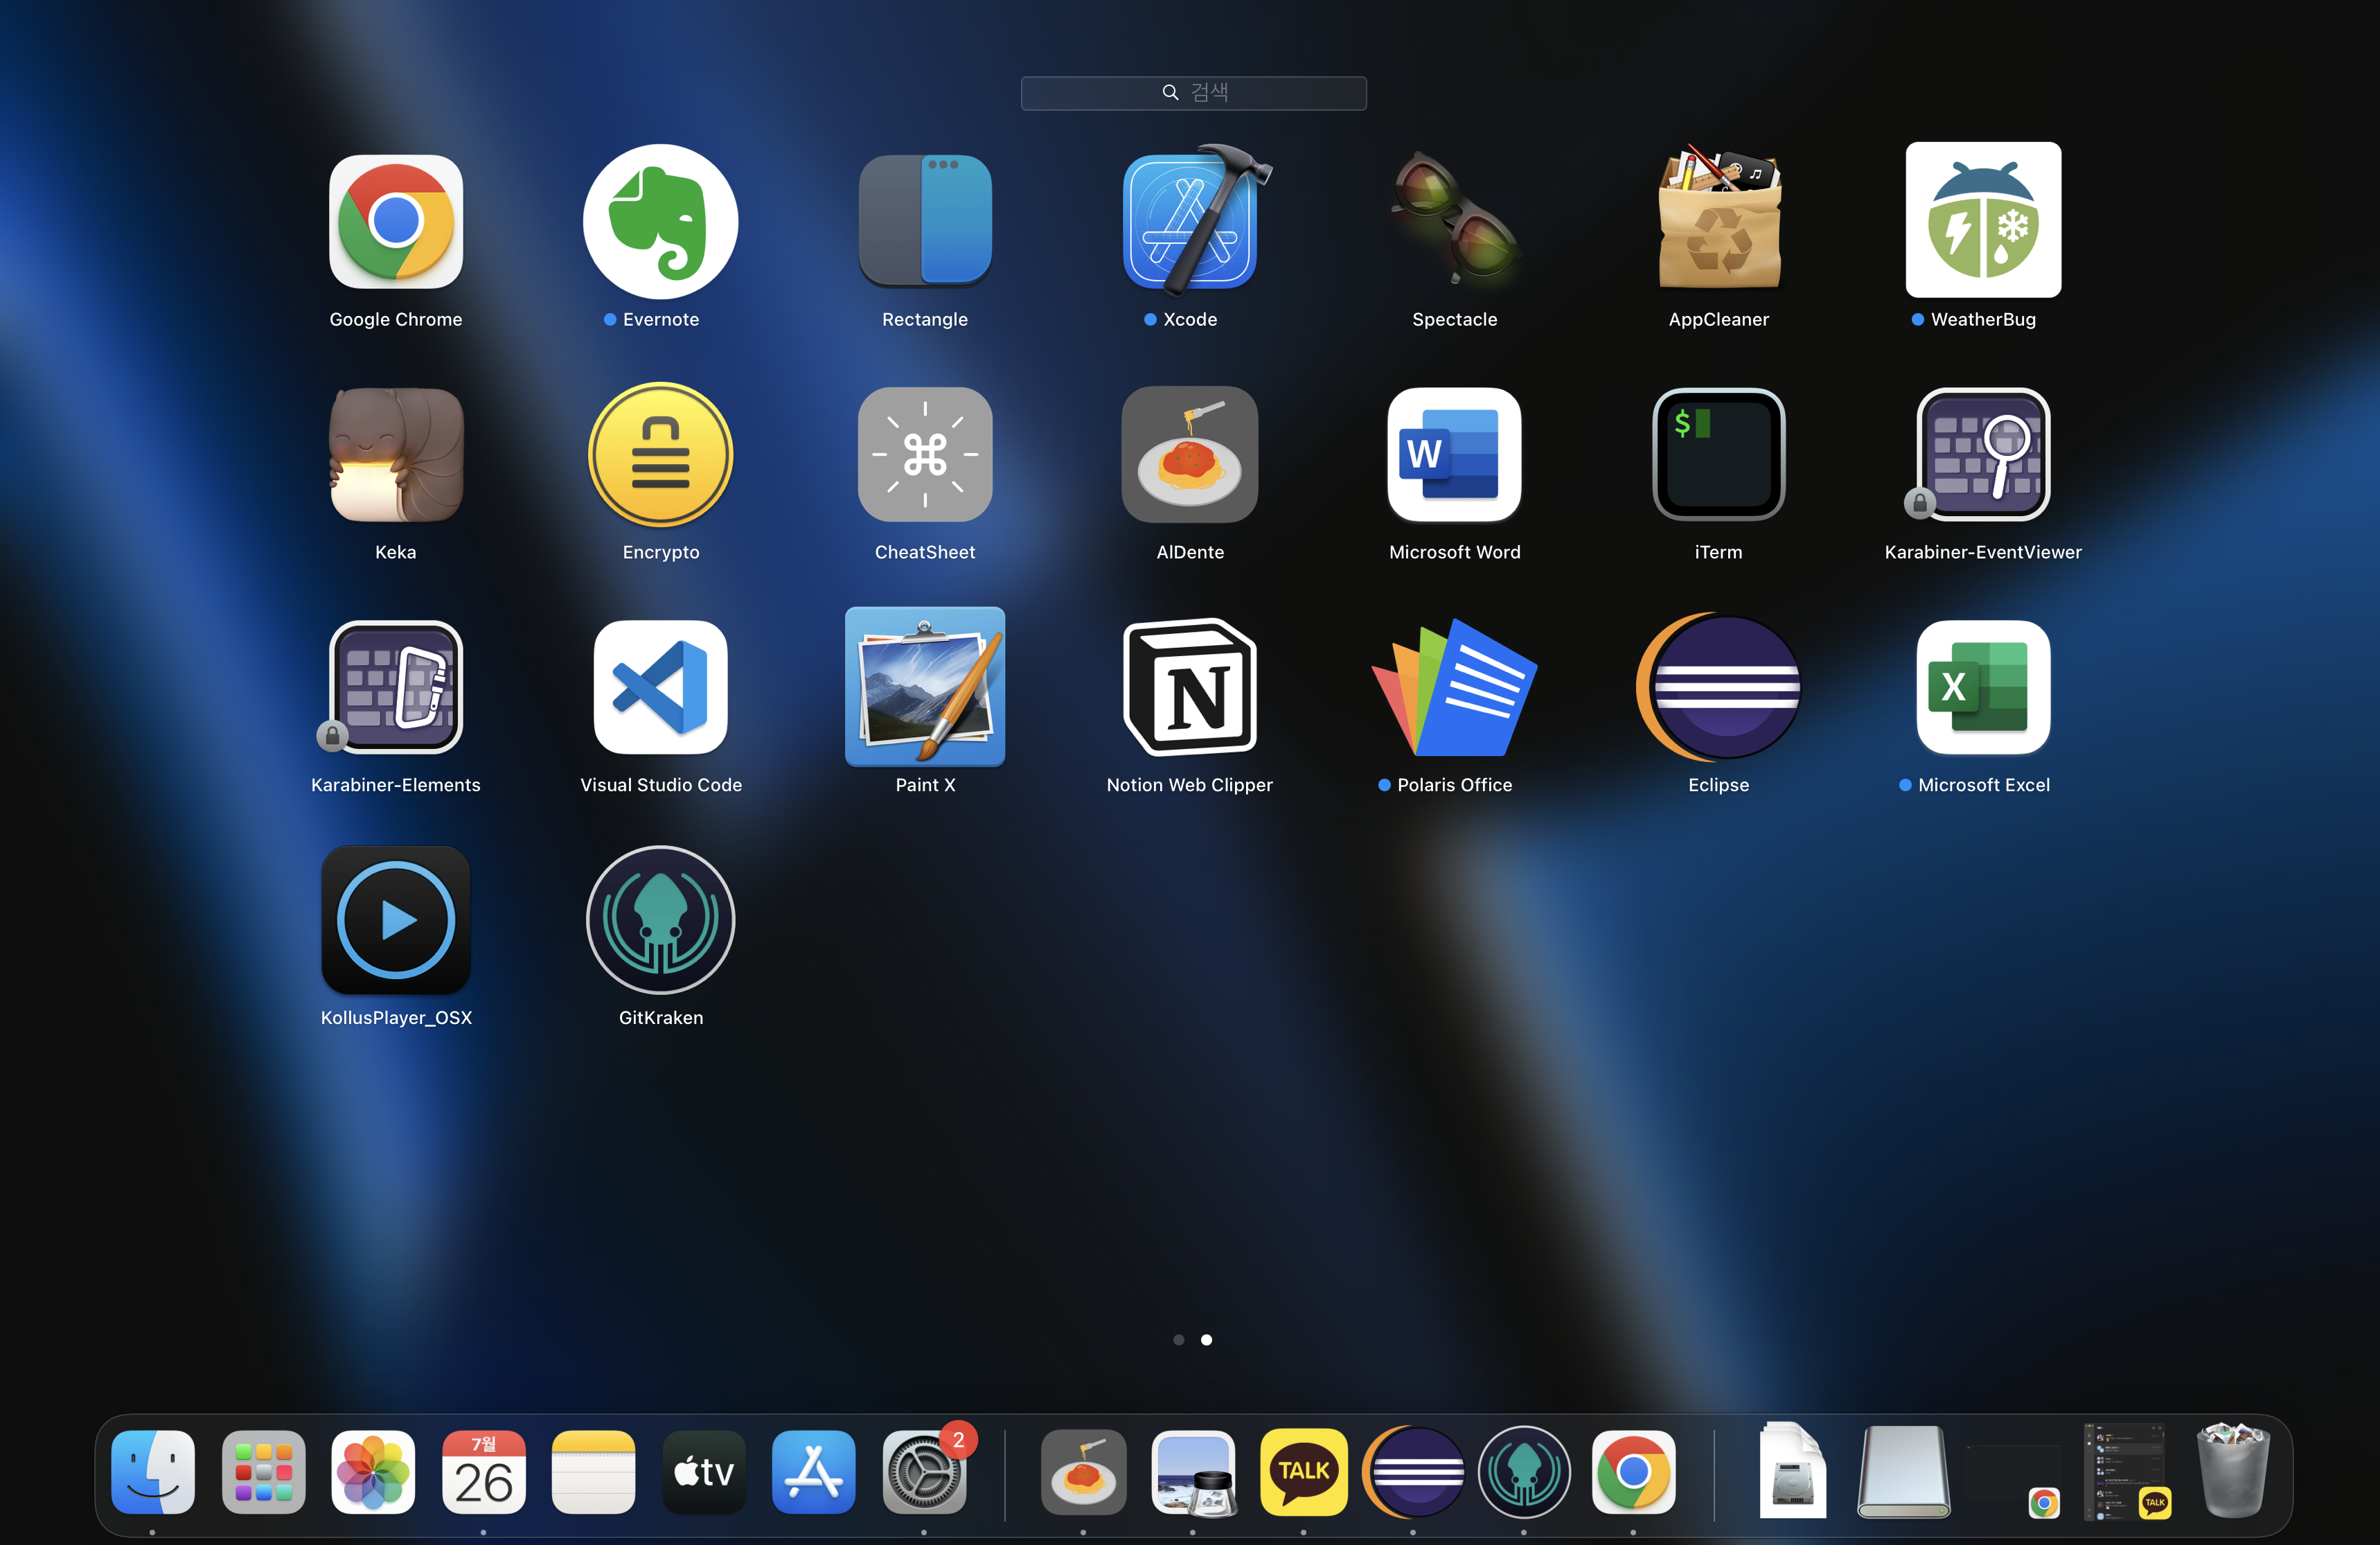Image resolution: width=2380 pixels, height=1545 pixels.
Task: Open KakaoTalk in the Dock
Action: (1303, 1473)
